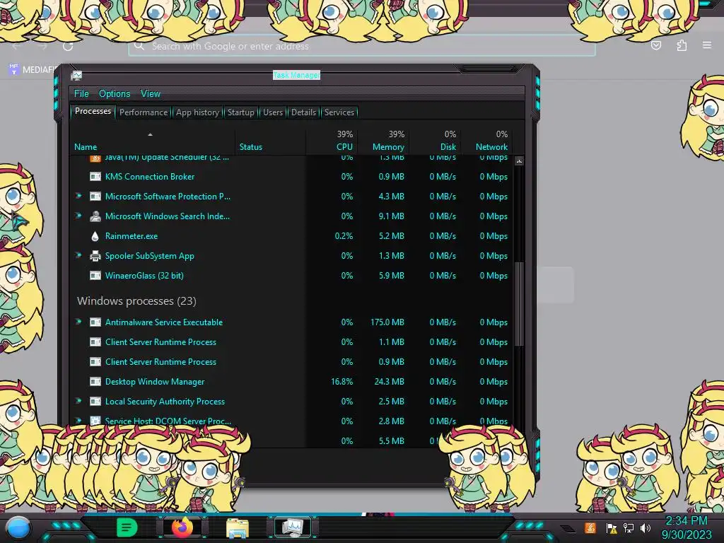Viewport: 724px width, 543px height.
Task: Select the Processes tab
Action: [93, 111]
